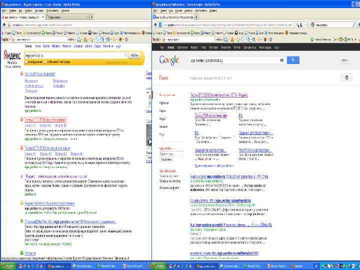Open Яндекс bar logo dropdown in left window
360x270 pixels.
[6, 39]
